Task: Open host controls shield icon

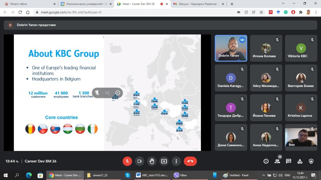Action: pos(311,162)
